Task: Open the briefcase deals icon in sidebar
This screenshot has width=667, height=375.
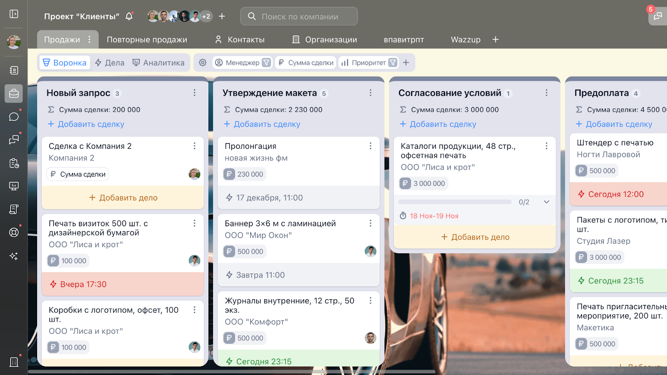Action: [x=14, y=93]
